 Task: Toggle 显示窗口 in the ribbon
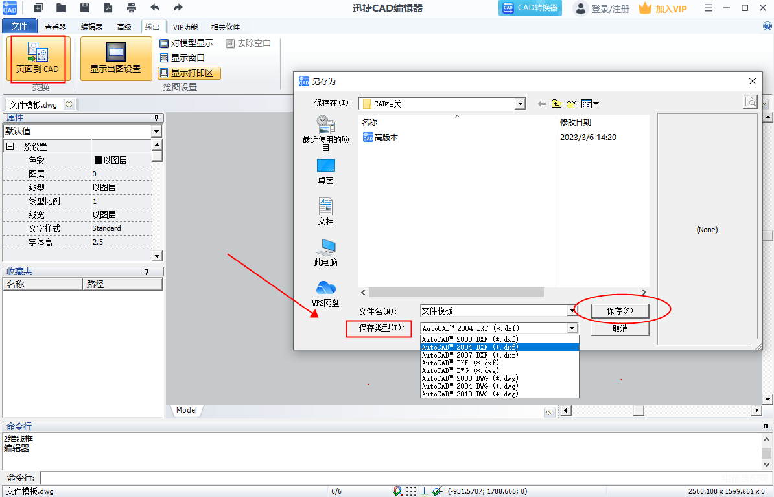point(182,58)
